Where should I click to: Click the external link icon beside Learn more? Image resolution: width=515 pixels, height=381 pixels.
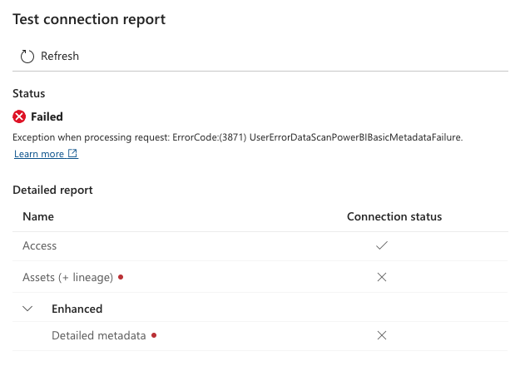coord(72,153)
